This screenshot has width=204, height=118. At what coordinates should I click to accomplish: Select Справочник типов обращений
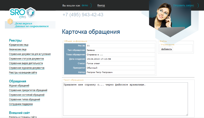[24, 99]
